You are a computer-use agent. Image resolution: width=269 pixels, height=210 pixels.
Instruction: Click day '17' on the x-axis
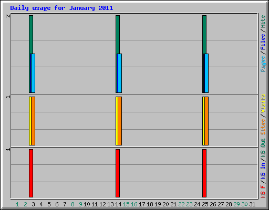(x=142, y=204)
